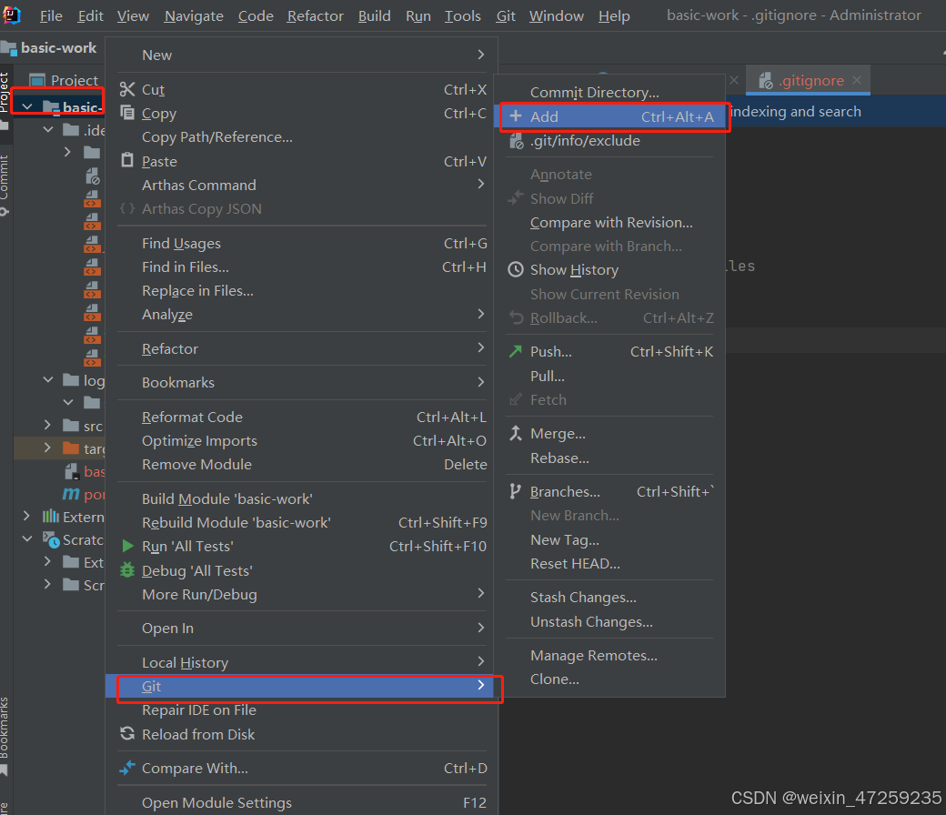Click the External Libraries icon in tree
This screenshot has height=815, width=946.
click(51, 517)
